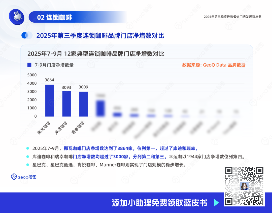
Task: Click the first cyan bullet point dot
Action: (x=28, y=148)
